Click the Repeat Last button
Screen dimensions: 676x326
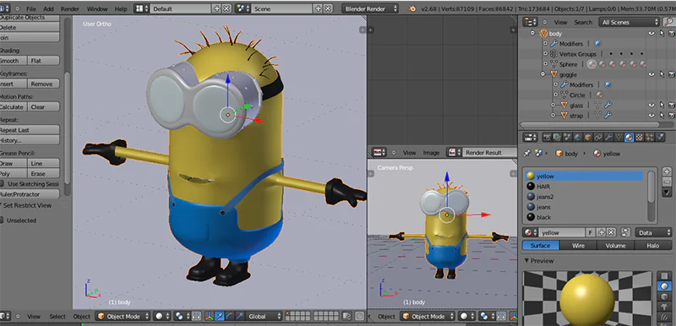(30, 129)
